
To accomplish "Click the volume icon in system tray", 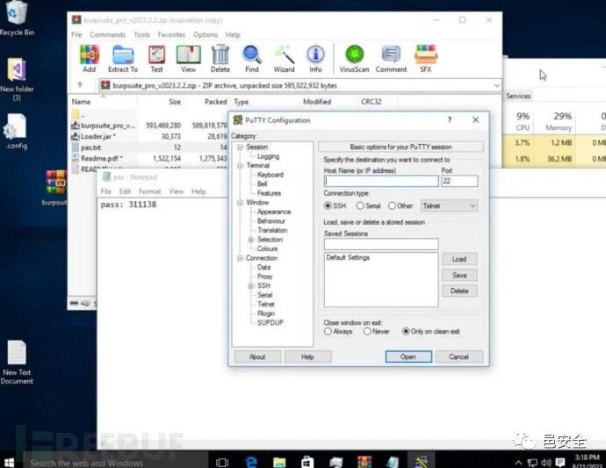I will (545, 462).
